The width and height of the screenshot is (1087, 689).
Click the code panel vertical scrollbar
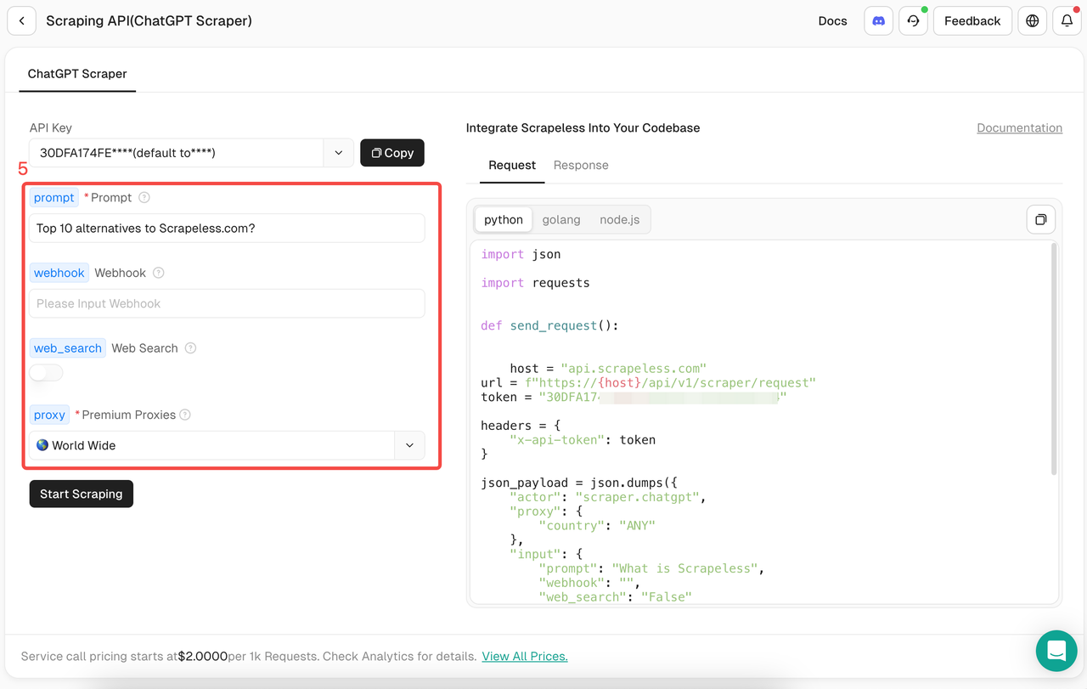pos(1054,359)
